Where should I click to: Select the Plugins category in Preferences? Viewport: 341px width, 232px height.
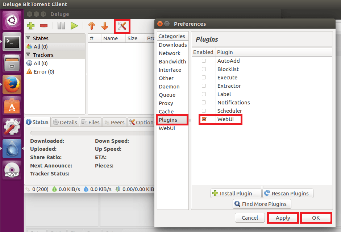tap(168, 120)
